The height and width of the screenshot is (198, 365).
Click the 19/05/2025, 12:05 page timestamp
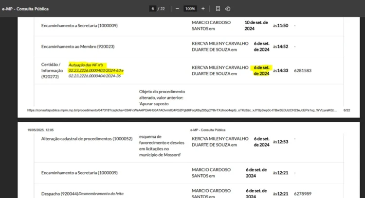(x=40, y=130)
